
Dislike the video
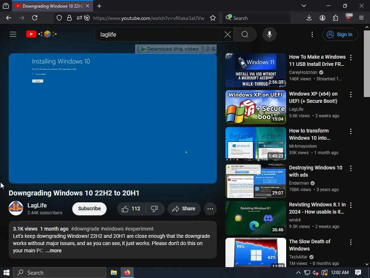154,209
